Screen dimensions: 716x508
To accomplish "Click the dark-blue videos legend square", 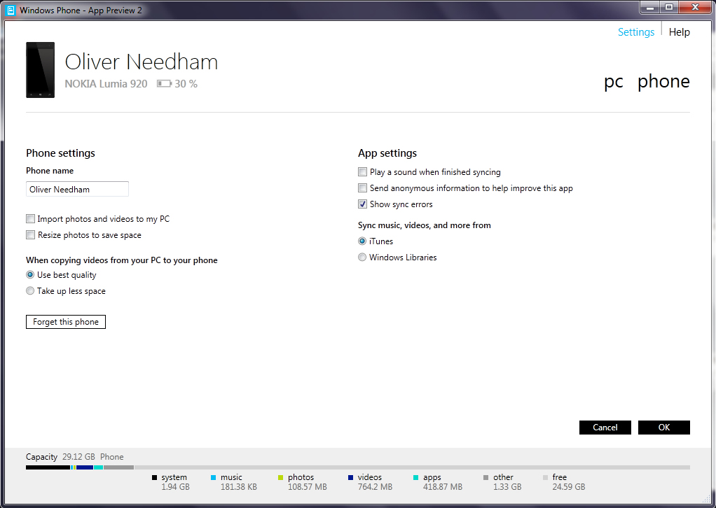I will click(x=351, y=477).
